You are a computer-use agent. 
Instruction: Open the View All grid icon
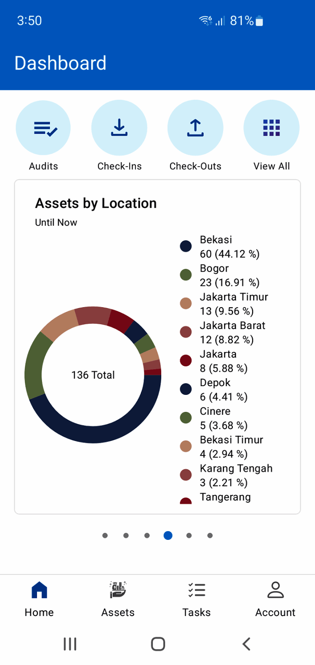272,128
